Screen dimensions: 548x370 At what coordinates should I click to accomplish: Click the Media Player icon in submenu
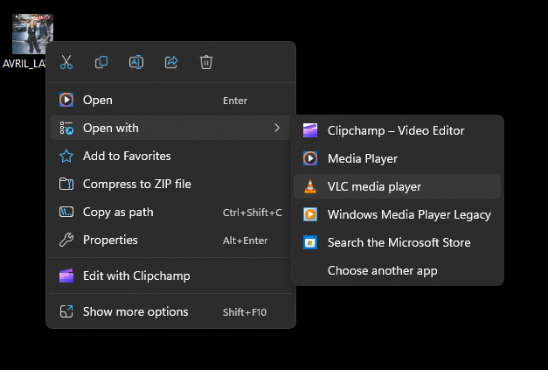[x=310, y=158]
